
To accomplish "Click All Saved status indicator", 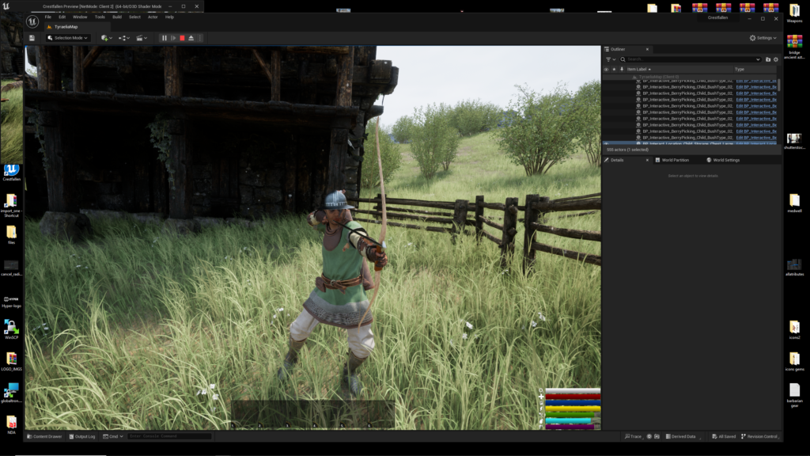I will click(724, 436).
